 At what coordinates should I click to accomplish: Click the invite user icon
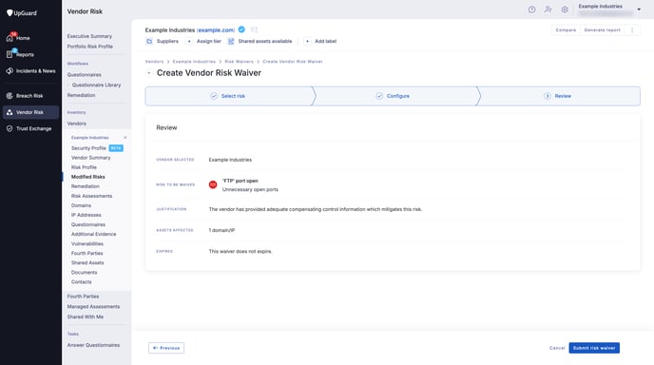click(548, 10)
